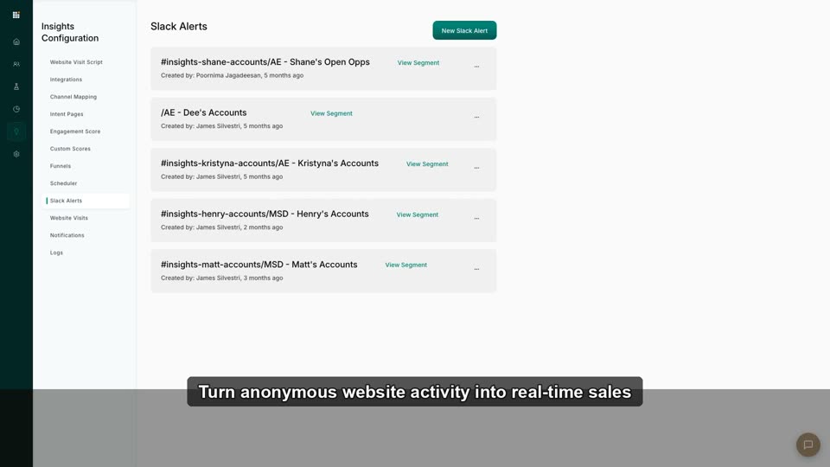Select the flask experiments icon in the left rail
This screenshot has height=467, width=830.
tap(16, 86)
